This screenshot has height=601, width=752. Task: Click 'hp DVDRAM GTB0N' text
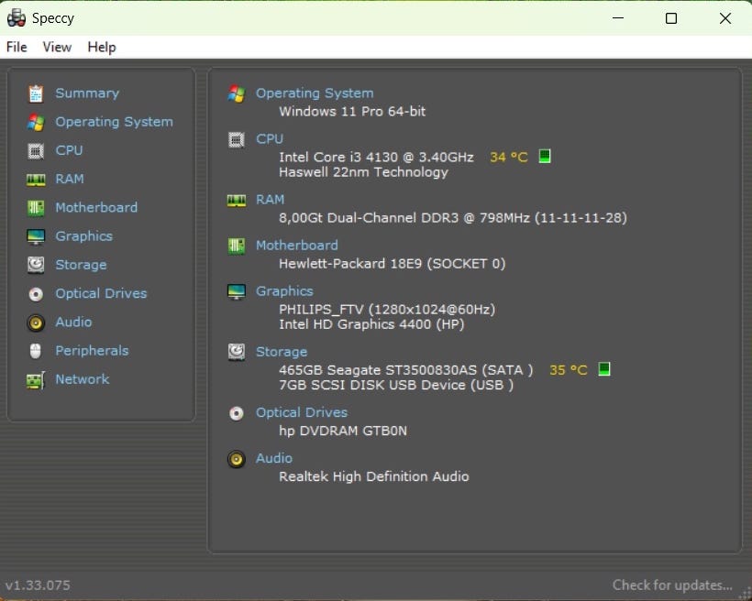(343, 431)
